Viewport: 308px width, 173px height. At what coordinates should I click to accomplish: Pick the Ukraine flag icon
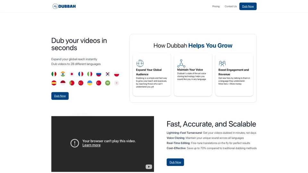click(90, 83)
